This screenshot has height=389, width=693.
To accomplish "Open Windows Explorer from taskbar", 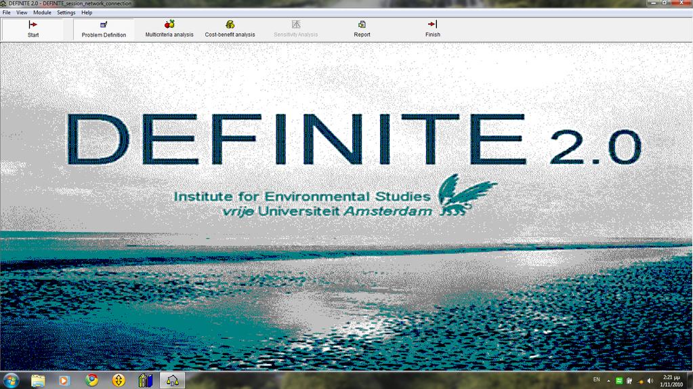I will pyautogui.click(x=38, y=381).
